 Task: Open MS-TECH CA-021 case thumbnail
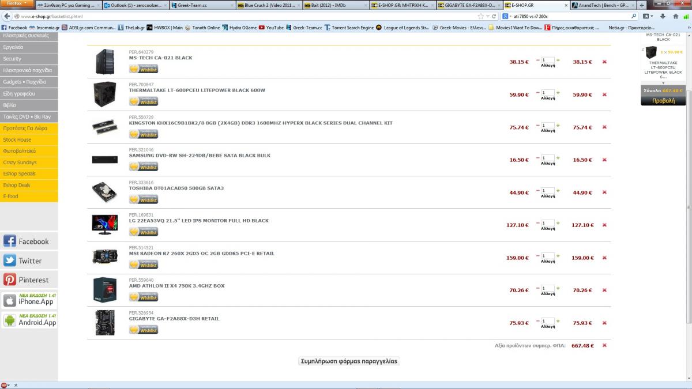point(105,62)
